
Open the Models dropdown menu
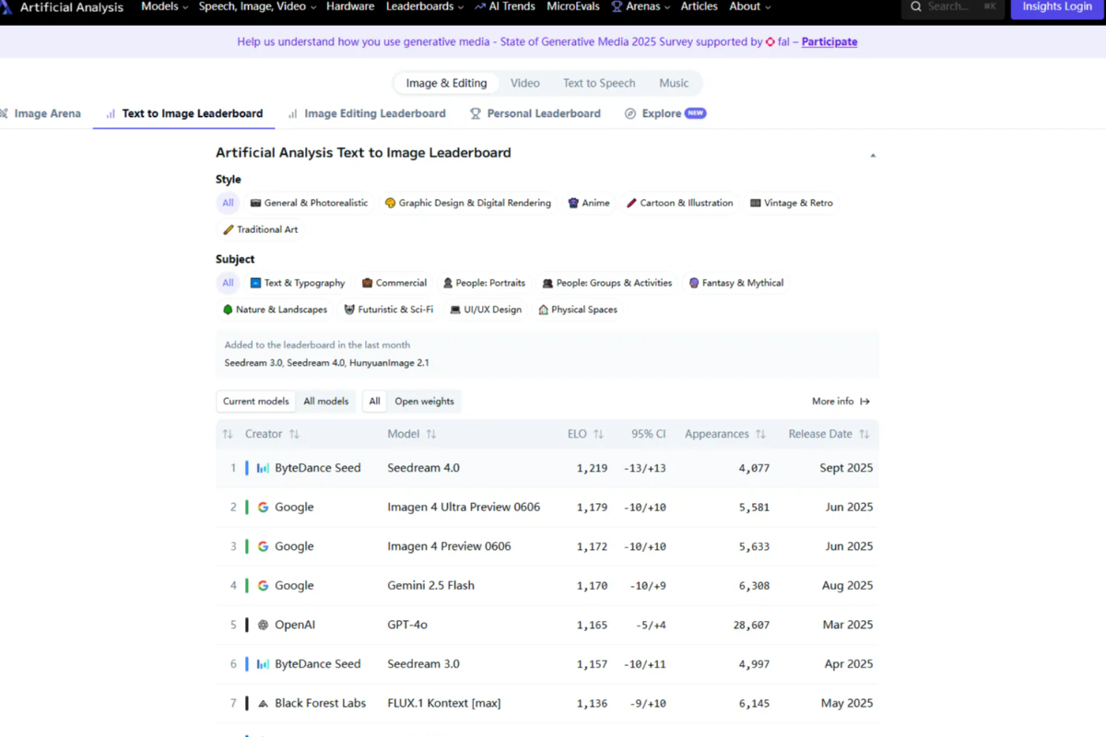tap(165, 6)
